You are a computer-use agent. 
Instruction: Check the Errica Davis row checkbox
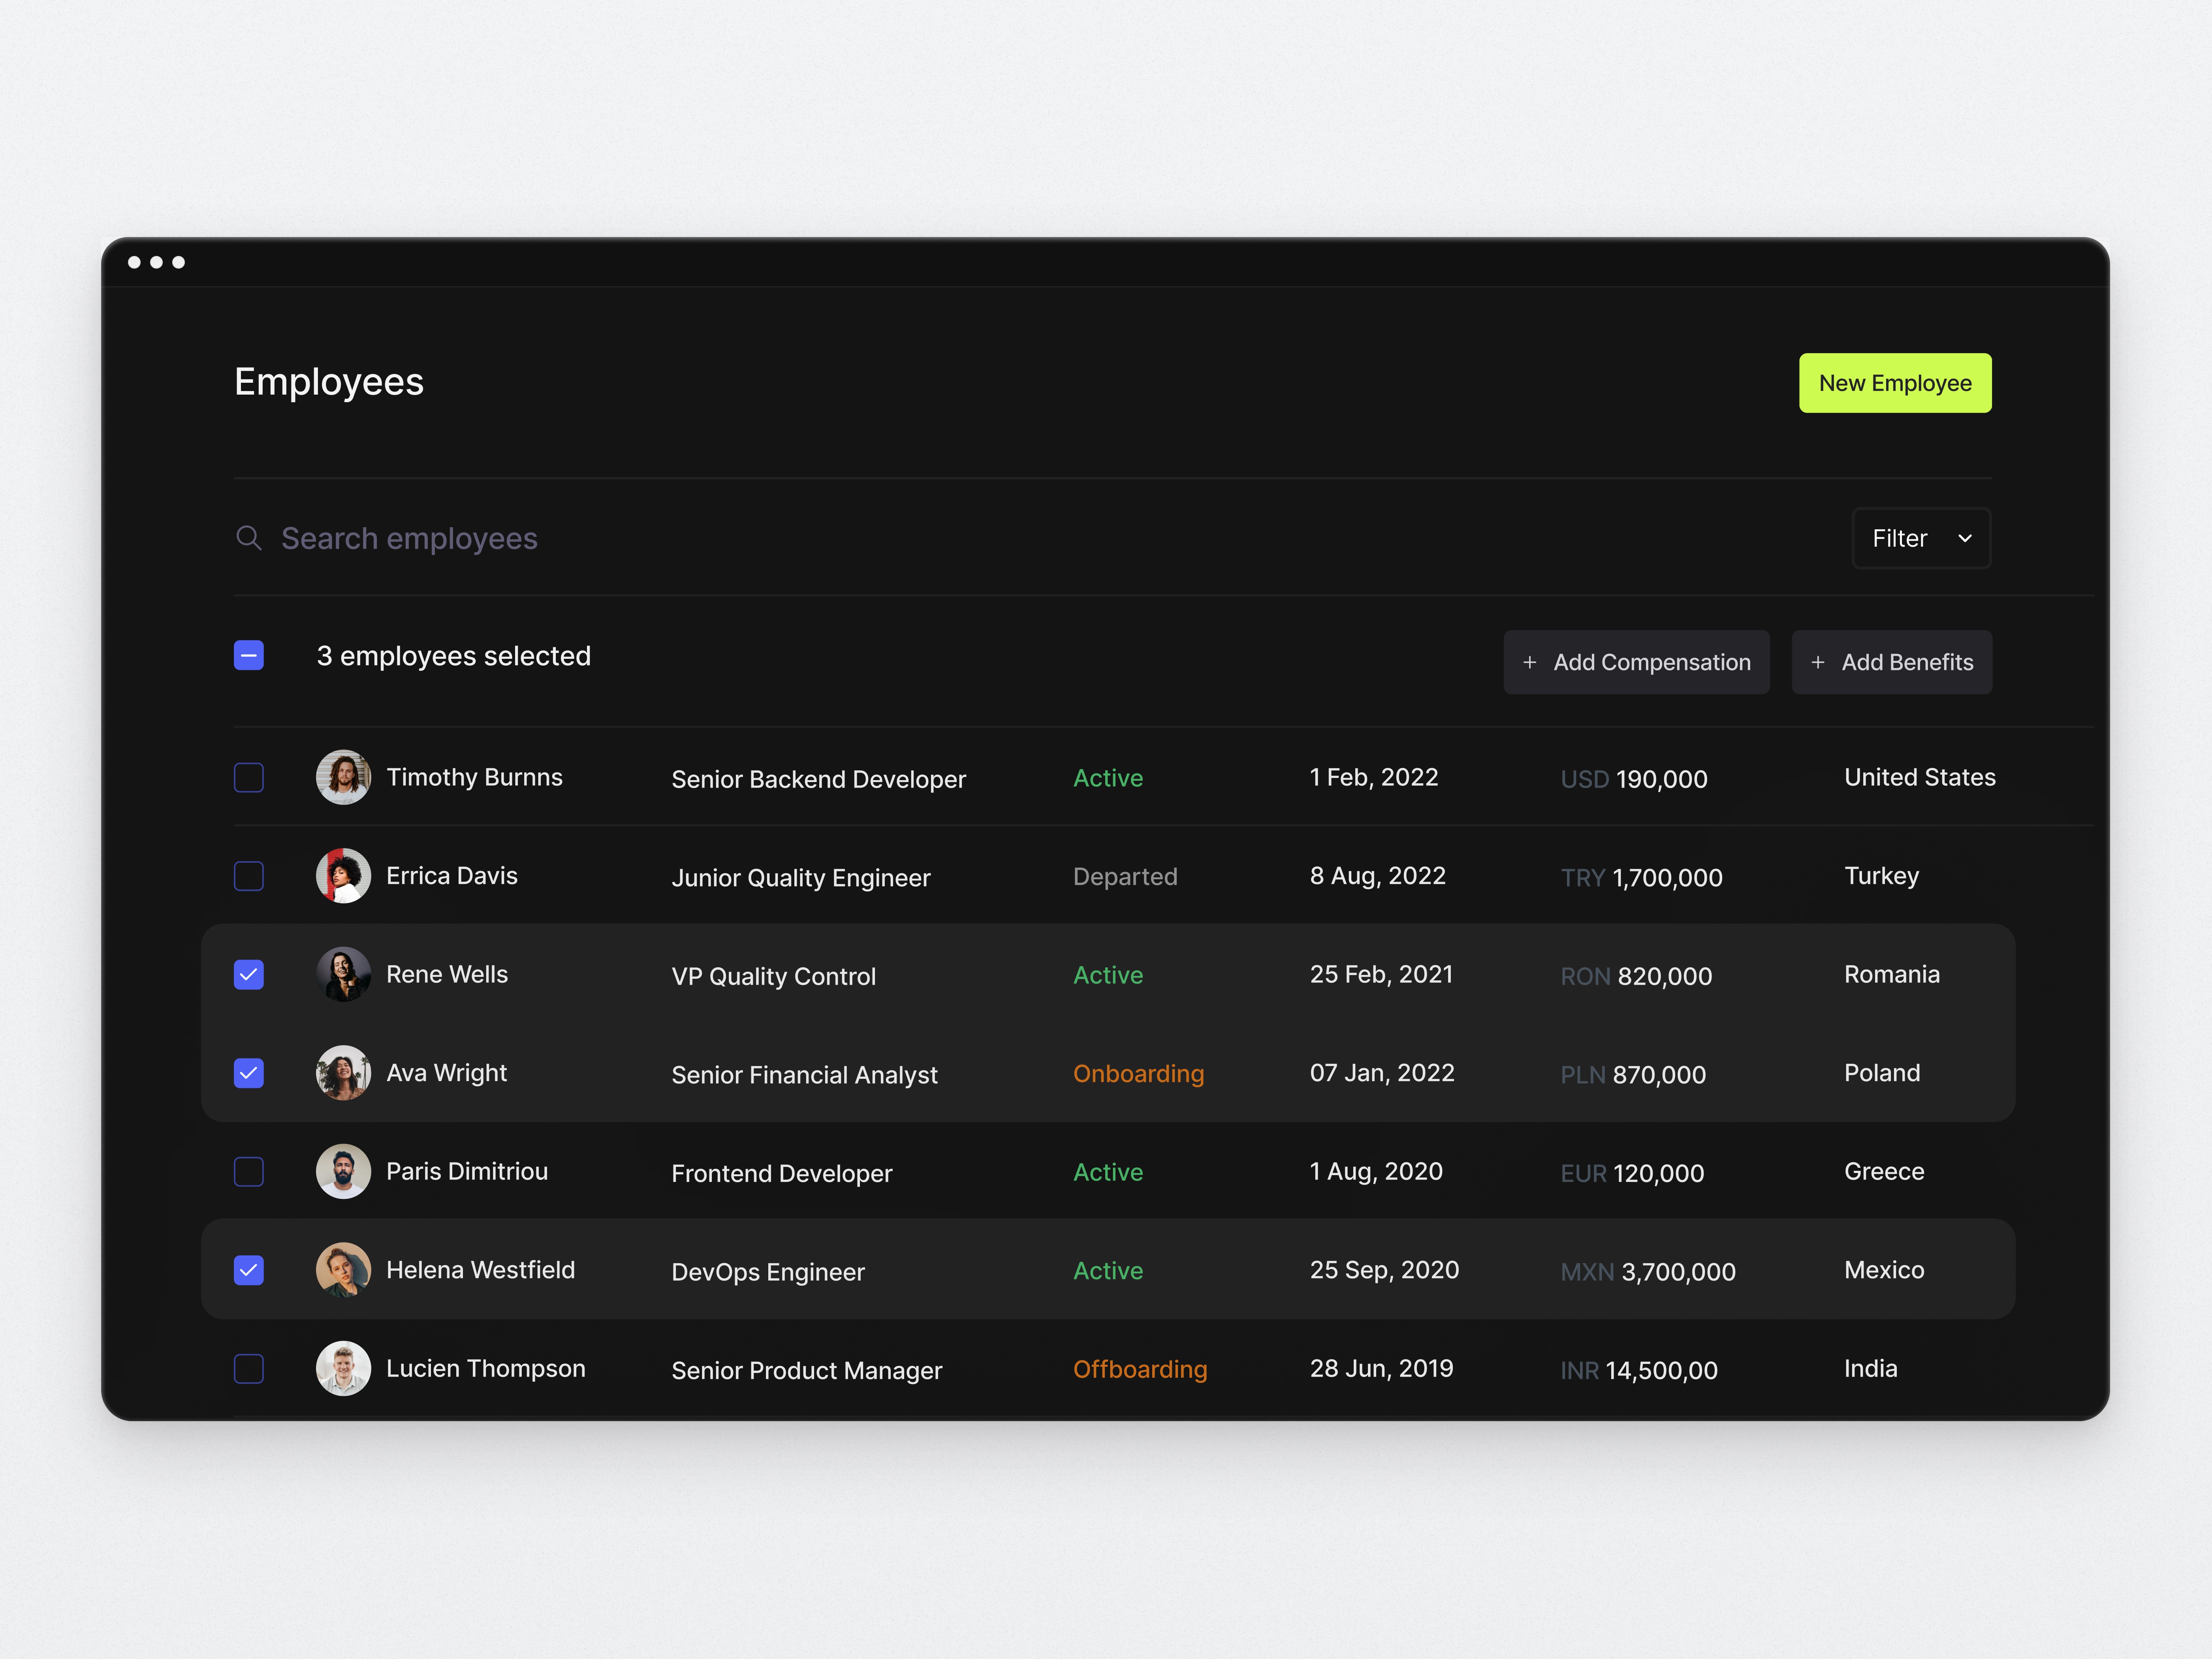pos(249,876)
